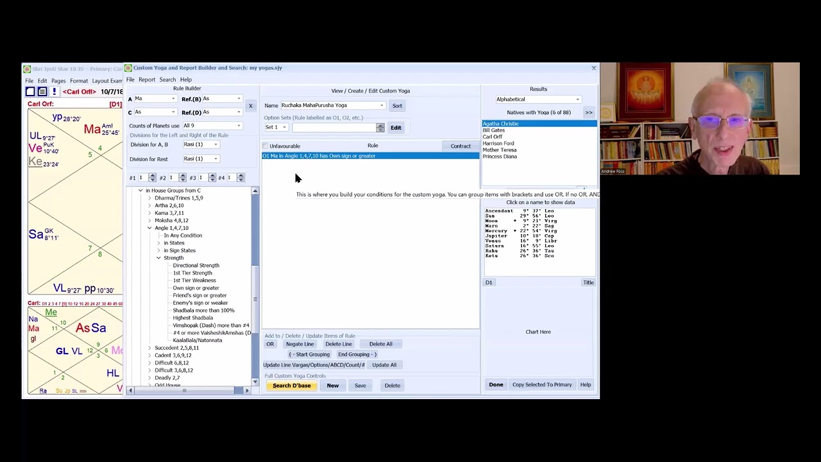The image size is (821, 462).
Task: Collapse the in House Groups from C node
Action: pyautogui.click(x=140, y=191)
